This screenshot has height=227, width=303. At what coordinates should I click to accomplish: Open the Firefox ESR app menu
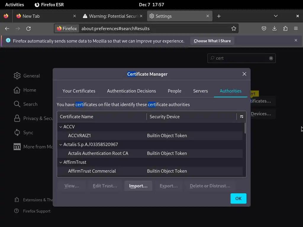click(49, 5)
